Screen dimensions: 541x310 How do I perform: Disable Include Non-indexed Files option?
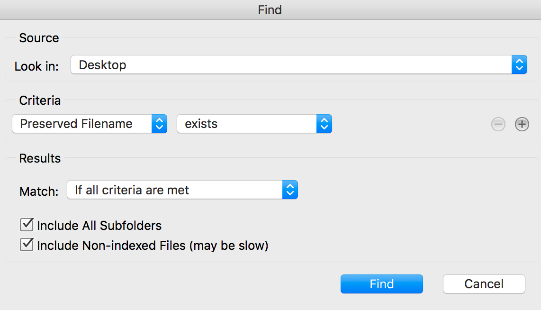pyautogui.click(x=27, y=245)
